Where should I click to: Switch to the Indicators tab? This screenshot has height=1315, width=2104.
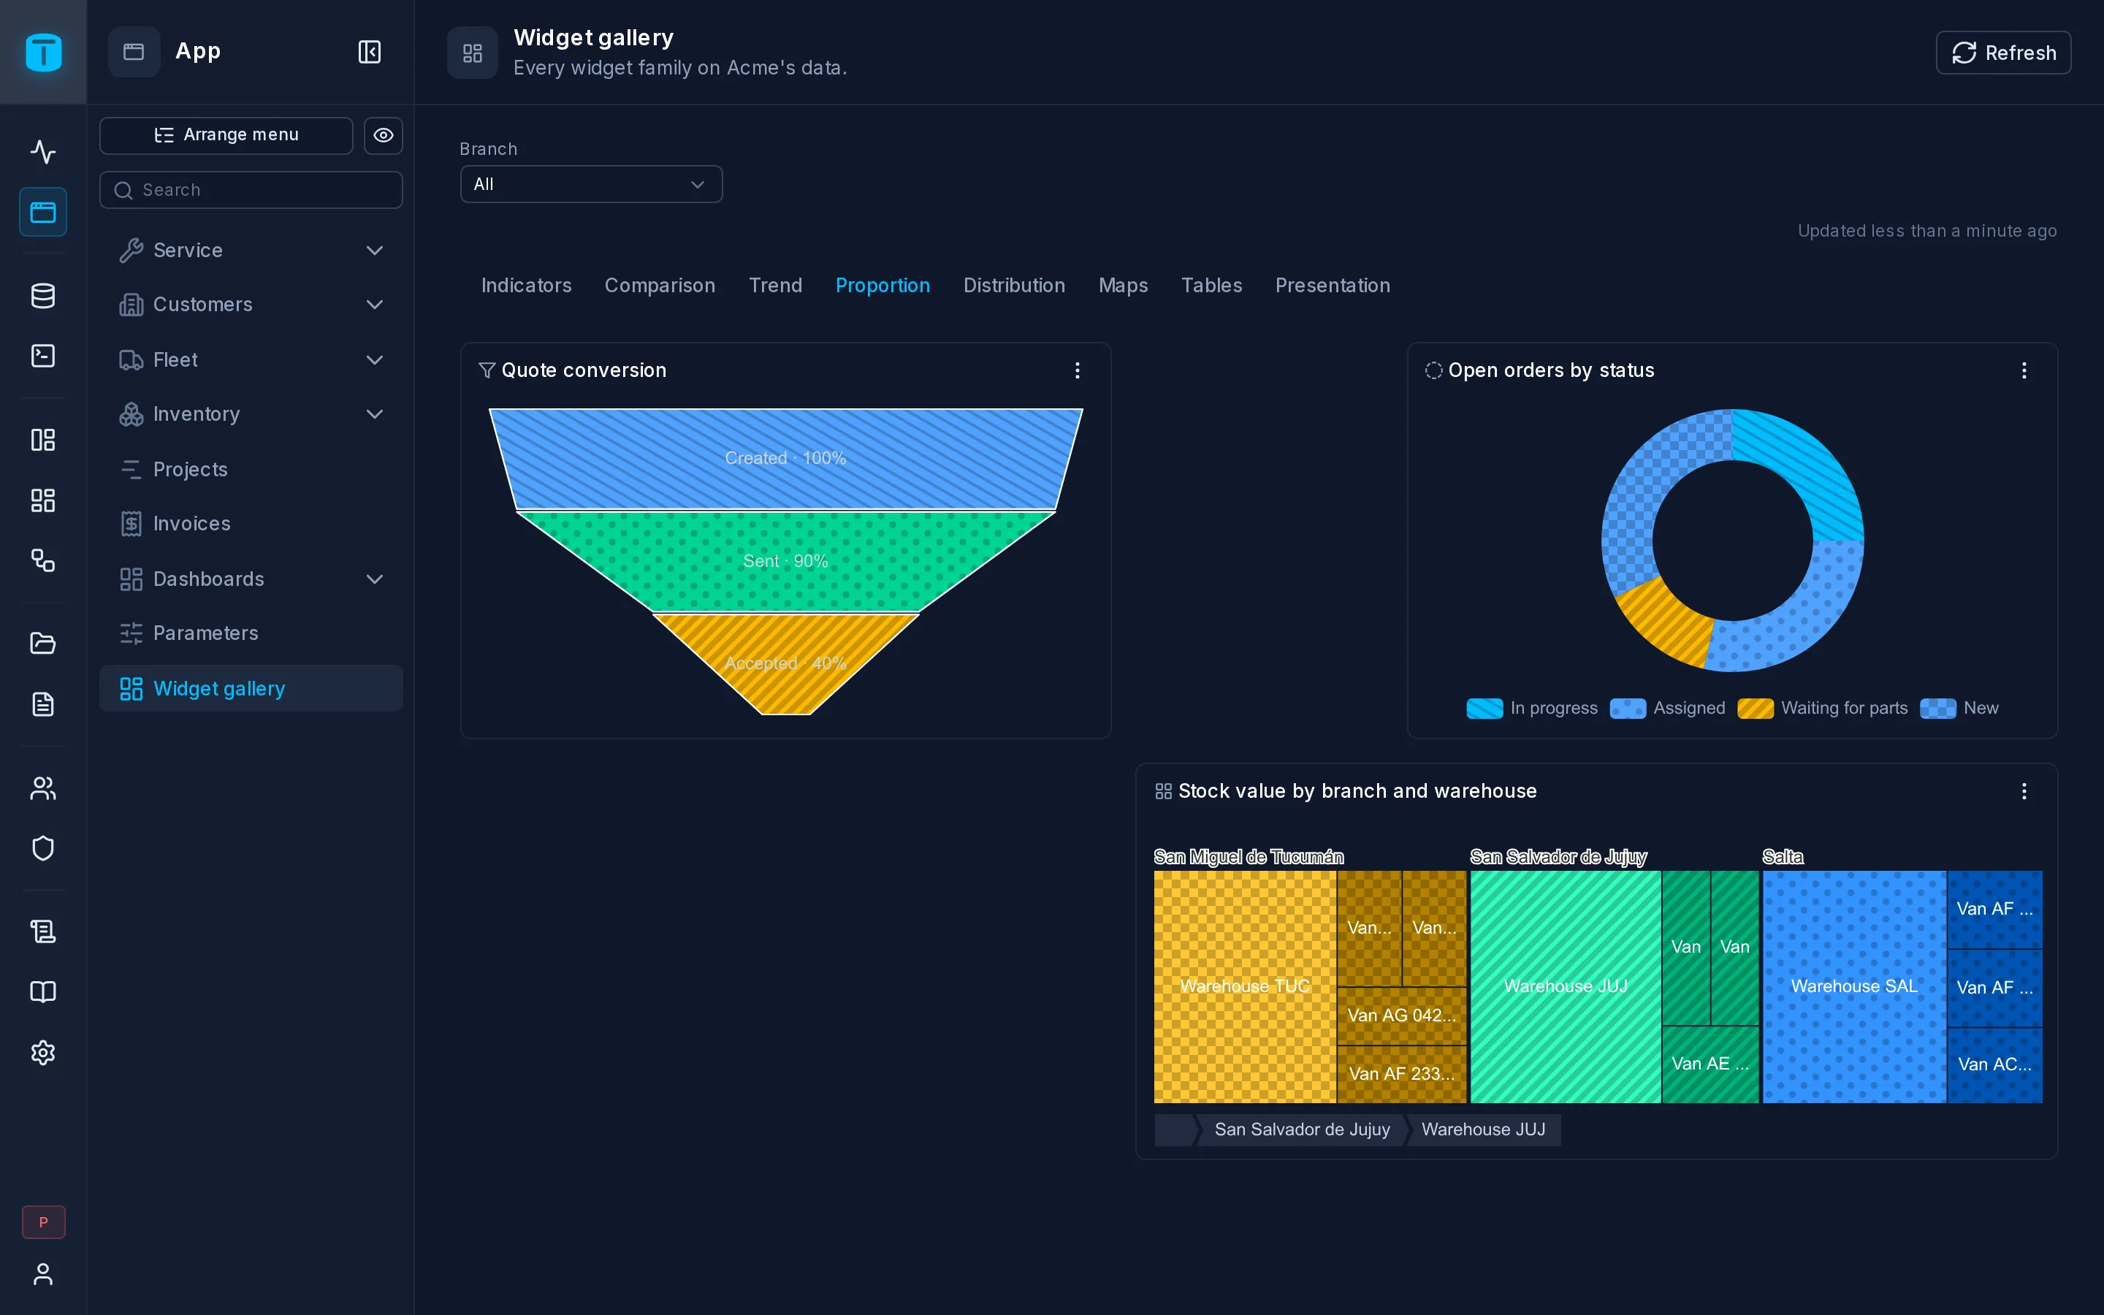526,285
